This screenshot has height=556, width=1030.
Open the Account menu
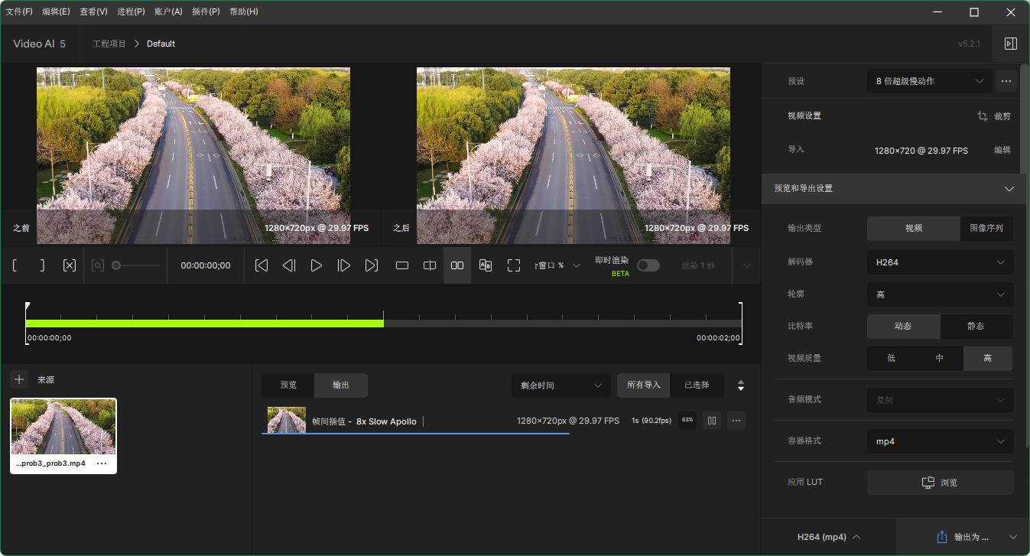pyautogui.click(x=168, y=11)
